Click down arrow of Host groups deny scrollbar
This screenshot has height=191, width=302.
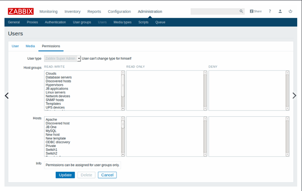coord(287,109)
